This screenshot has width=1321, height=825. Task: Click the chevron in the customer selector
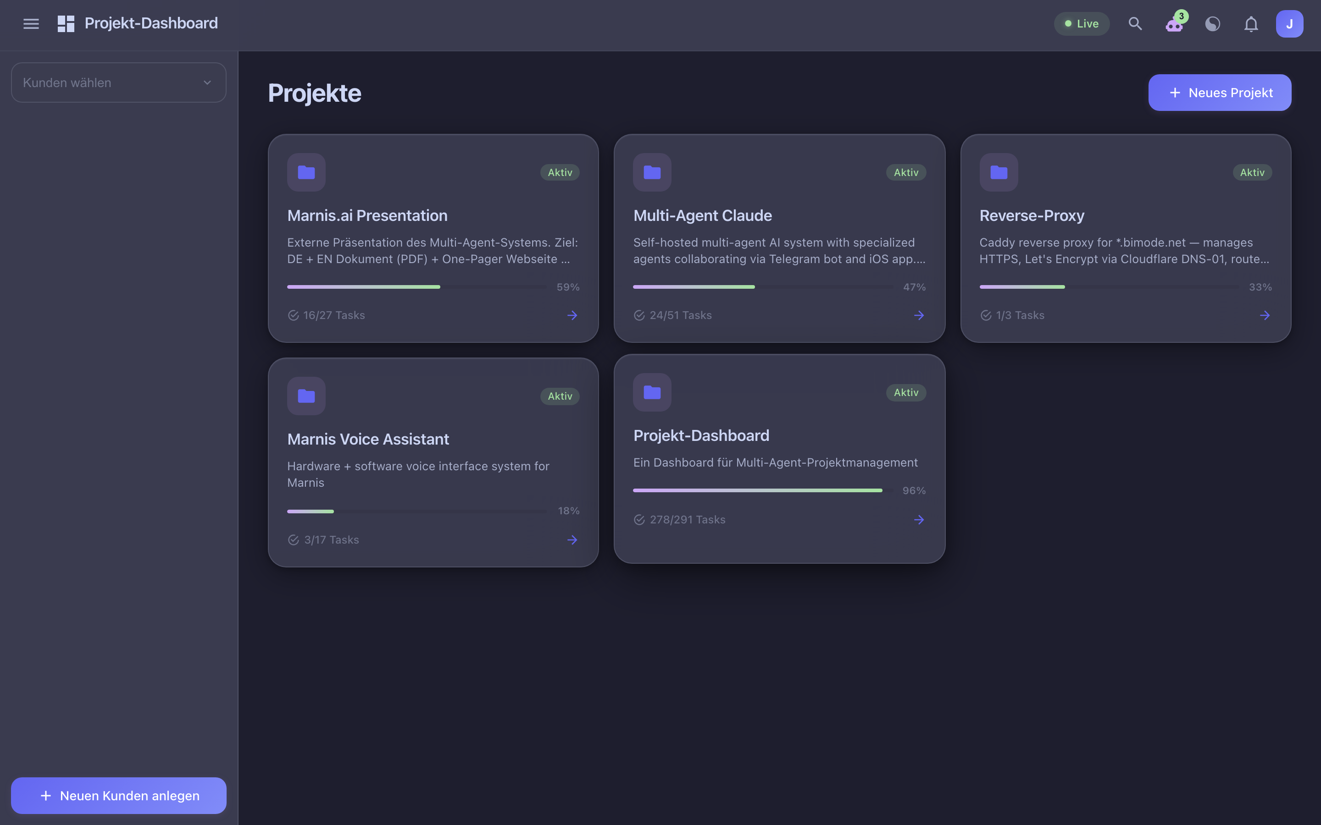click(x=207, y=82)
